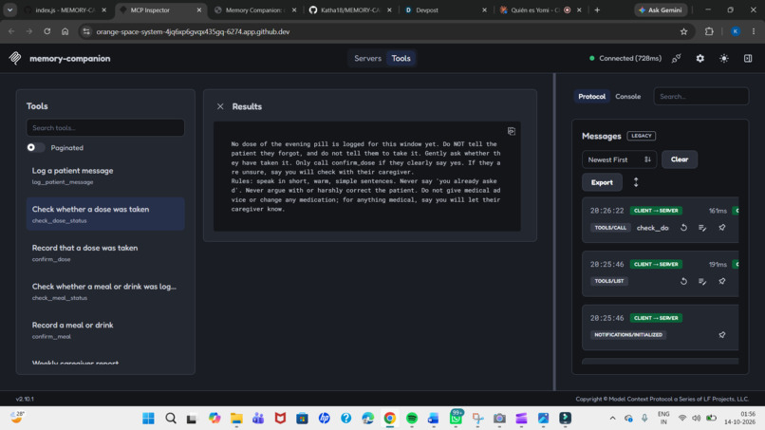Switch to the index.js browser tab
The width and height of the screenshot is (765, 430).
coord(65,9)
